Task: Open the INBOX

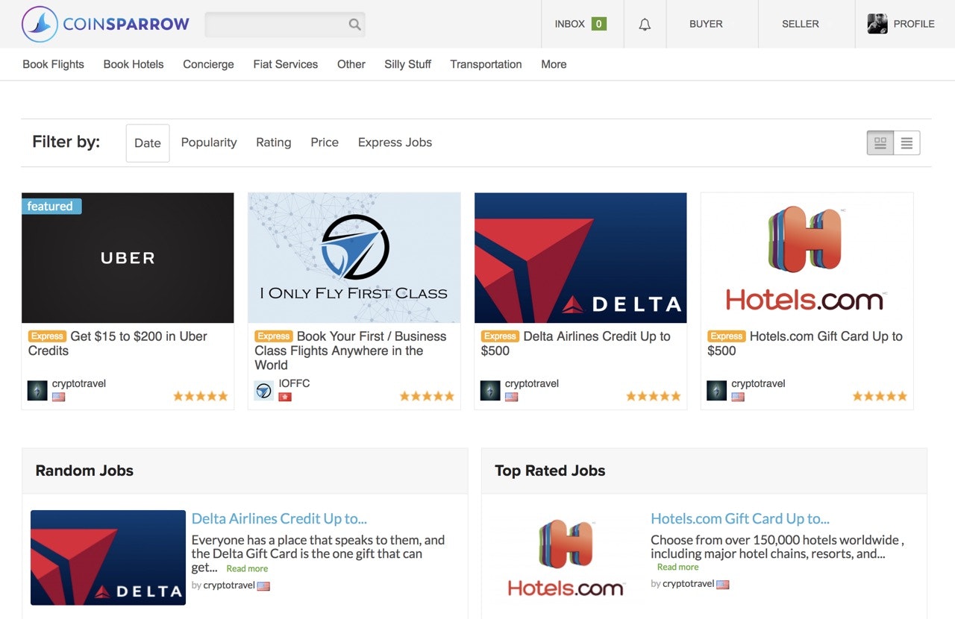Action: (x=570, y=24)
